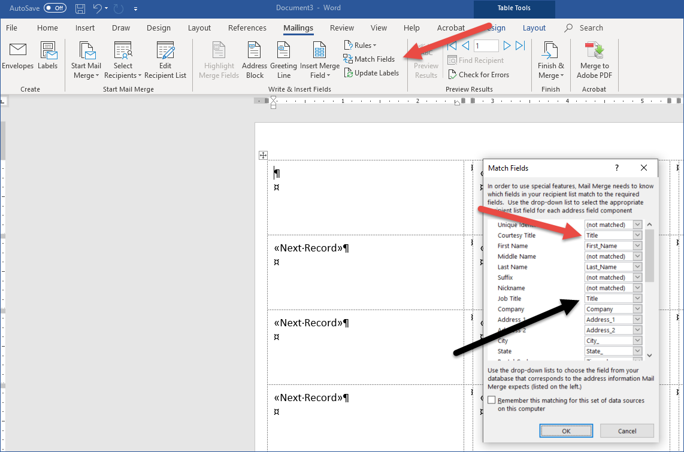Click the Search box in ribbon
The height and width of the screenshot is (452, 684).
[x=583, y=28]
